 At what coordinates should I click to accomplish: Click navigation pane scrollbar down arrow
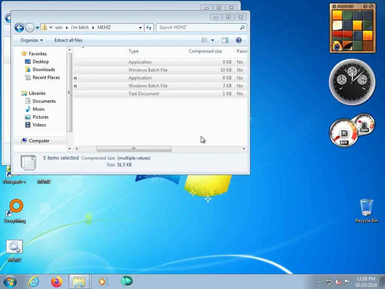(x=70, y=148)
